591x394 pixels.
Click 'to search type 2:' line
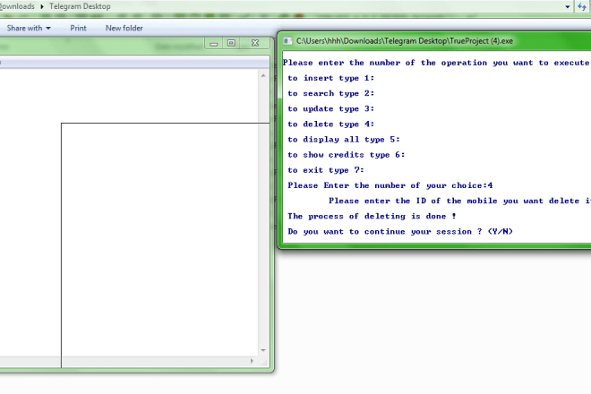pos(331,93)
